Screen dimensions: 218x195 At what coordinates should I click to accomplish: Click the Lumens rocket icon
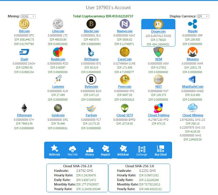pyautogui.click(x=58, y=79)
